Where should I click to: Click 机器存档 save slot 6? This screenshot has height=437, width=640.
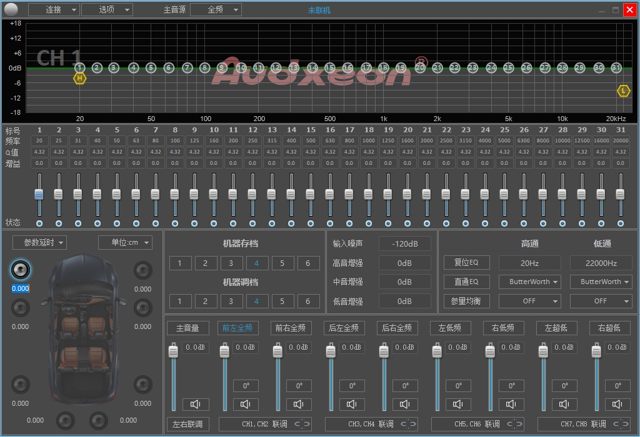click(x=308, y=263)
